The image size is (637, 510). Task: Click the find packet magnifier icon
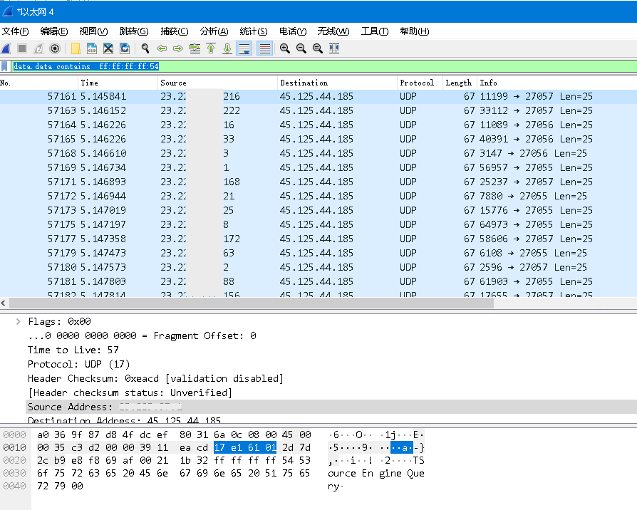(x=145, y=48)
